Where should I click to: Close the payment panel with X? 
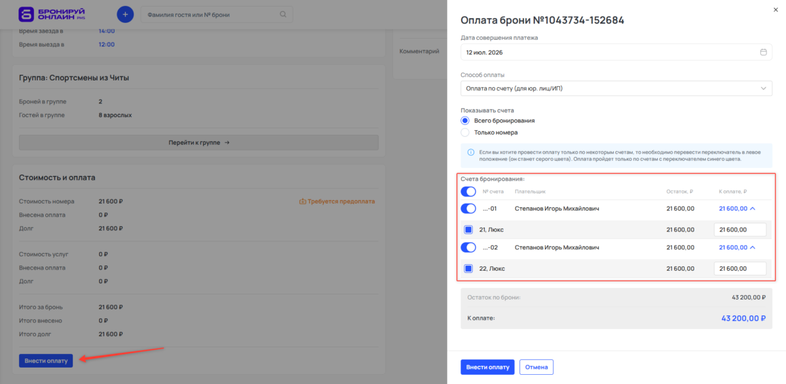tap(776, 9)
